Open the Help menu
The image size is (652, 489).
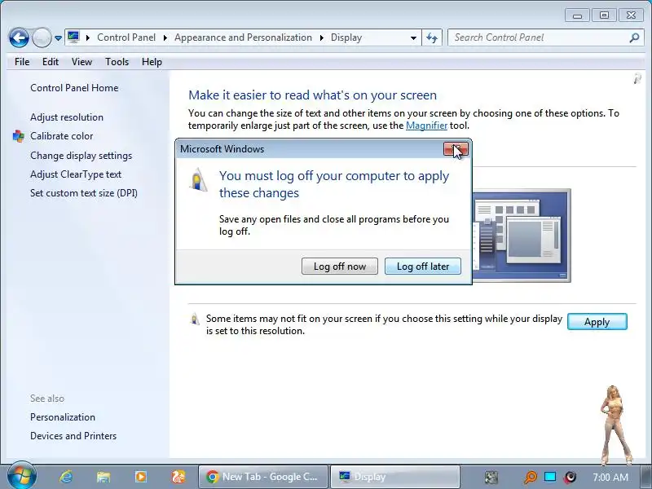[152, 62]
